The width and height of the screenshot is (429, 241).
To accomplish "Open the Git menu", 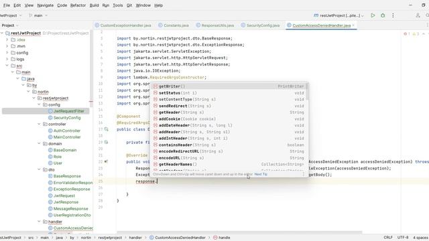I will coord(129,5).
